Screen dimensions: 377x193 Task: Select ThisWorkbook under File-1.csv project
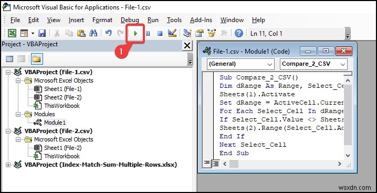pos(62,106)
